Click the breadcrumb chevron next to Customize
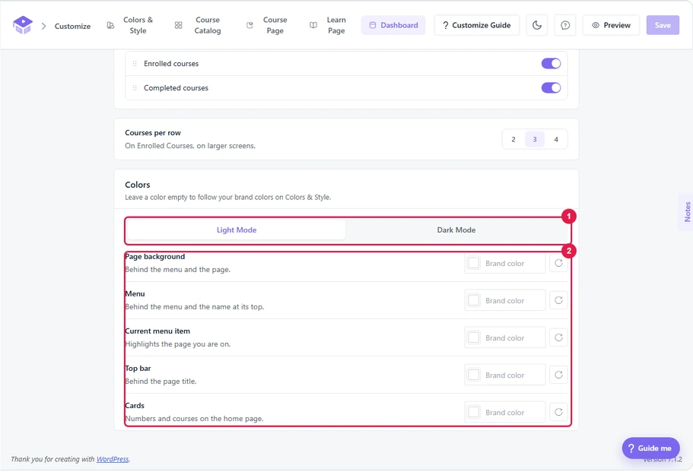This screenshot has width=693, height=472. 44,26
